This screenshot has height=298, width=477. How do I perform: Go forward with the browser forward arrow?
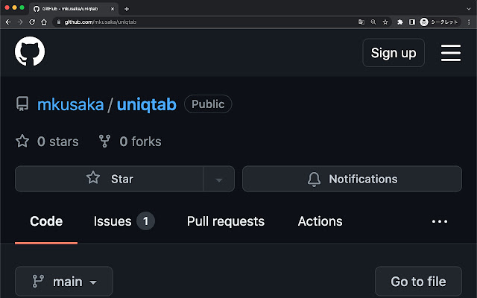[x=20, y=22]
